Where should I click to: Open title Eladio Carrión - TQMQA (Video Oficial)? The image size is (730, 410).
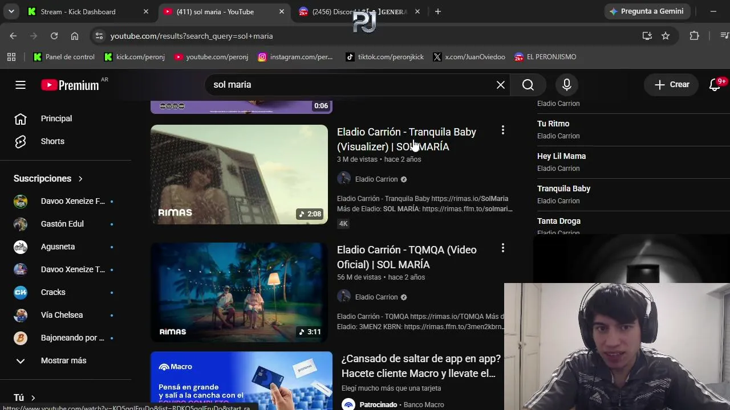(x=407, y=257)
